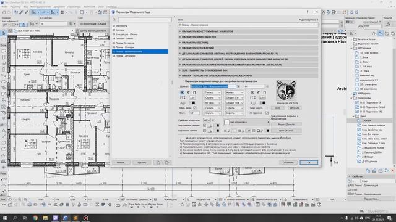Click the import icon next to Удалить button
Viewport: 396px width, 222px height.
click(x=158, y=162)
